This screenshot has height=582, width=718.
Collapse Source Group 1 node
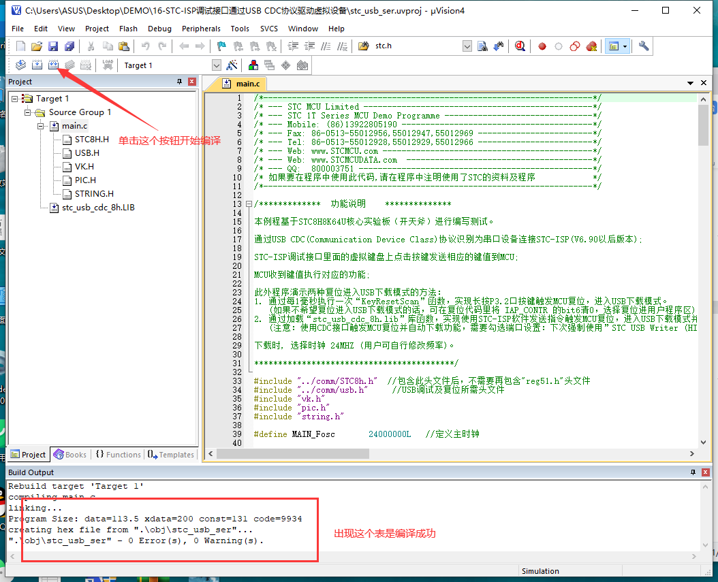(27, 112)
